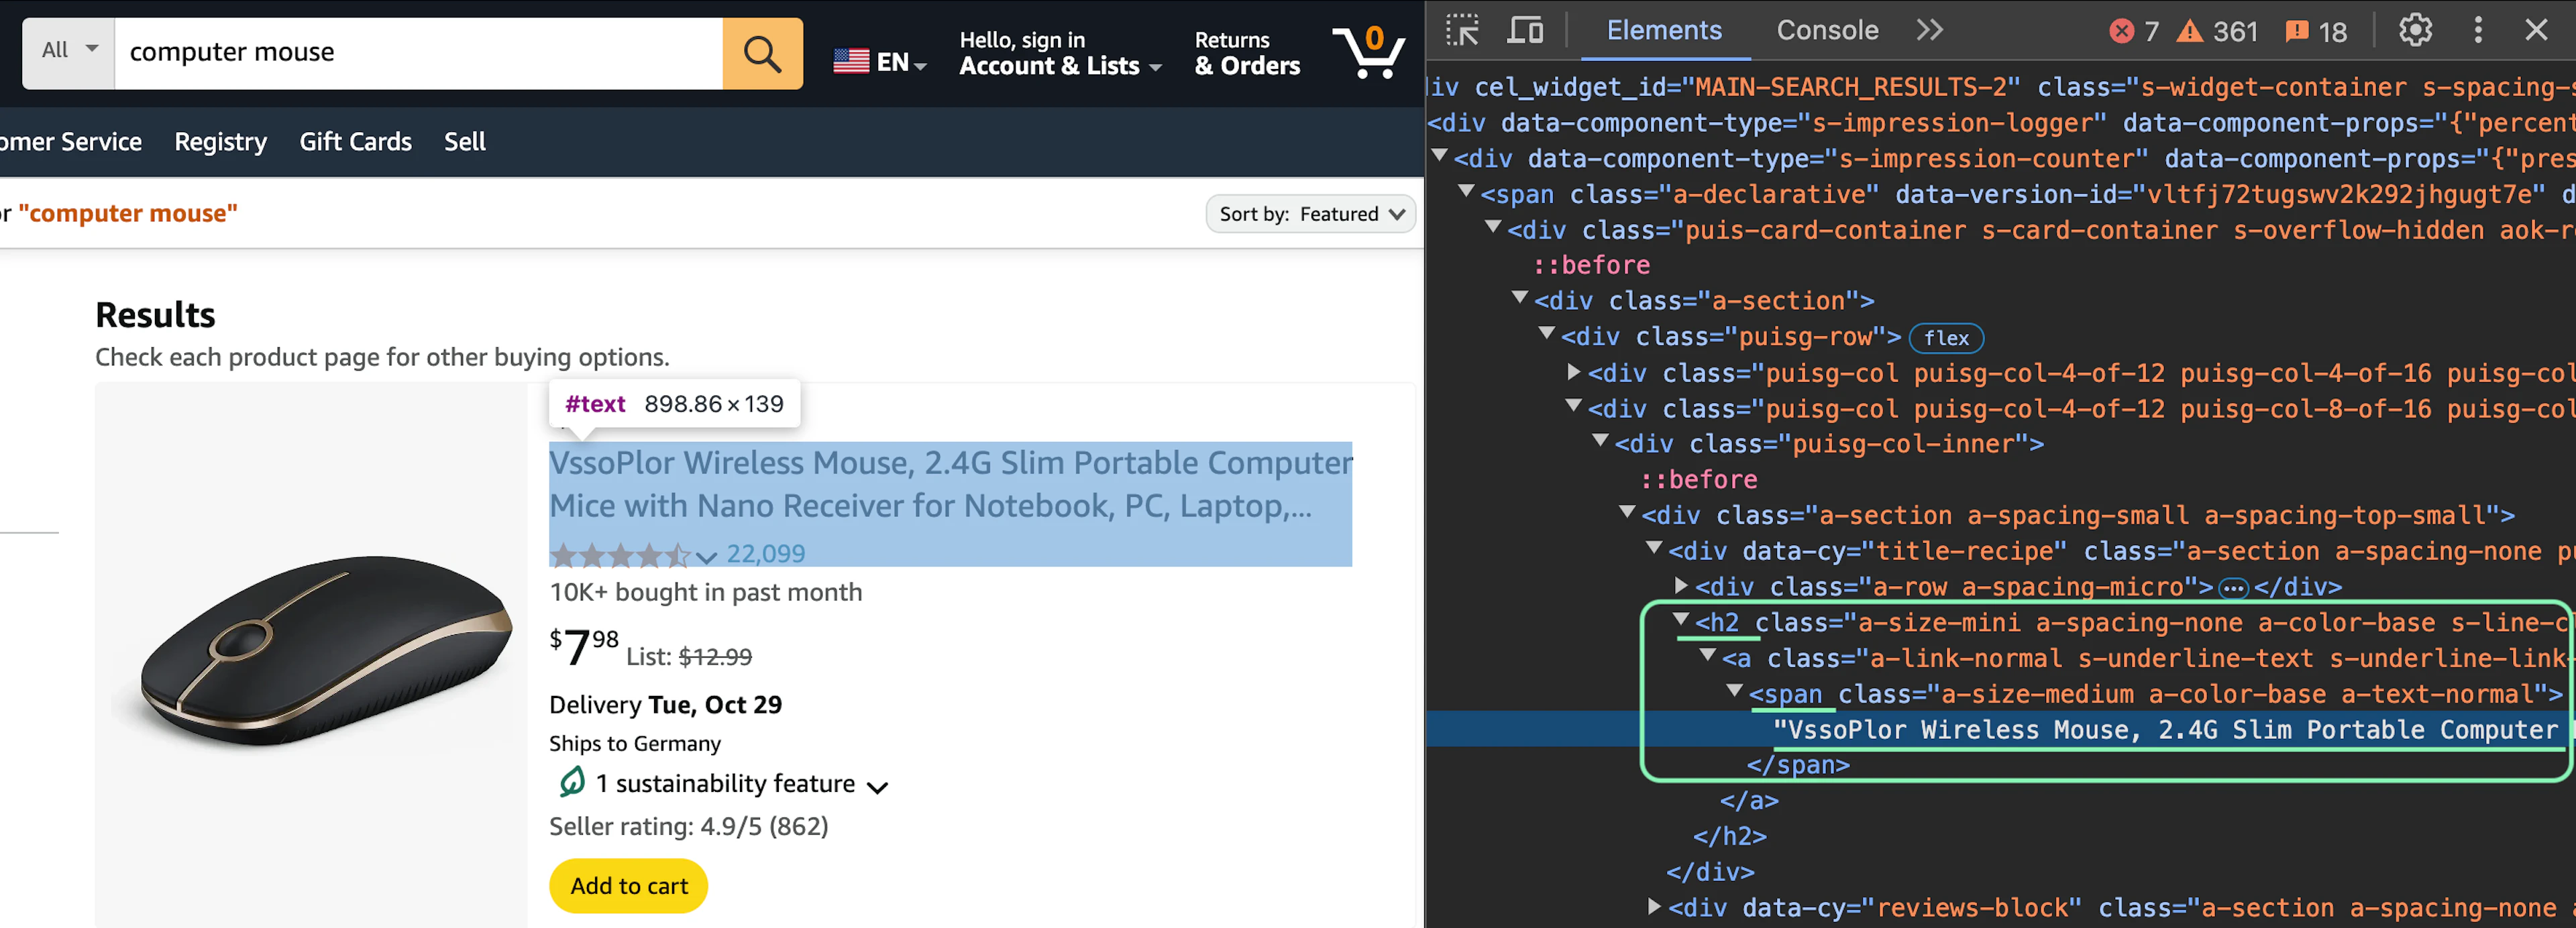Click Add to cart button
The width and height of the screenshot is (2576, 928).
click(x=628, y=885)
